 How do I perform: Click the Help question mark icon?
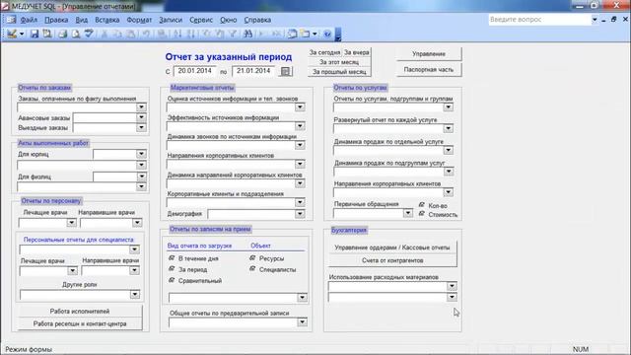coord(327,35)
